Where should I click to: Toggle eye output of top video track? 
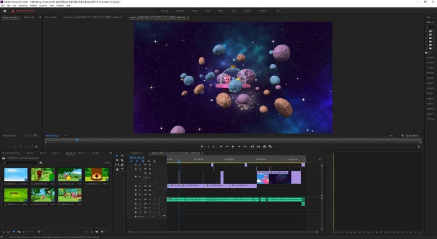click(x=150, y=165)
